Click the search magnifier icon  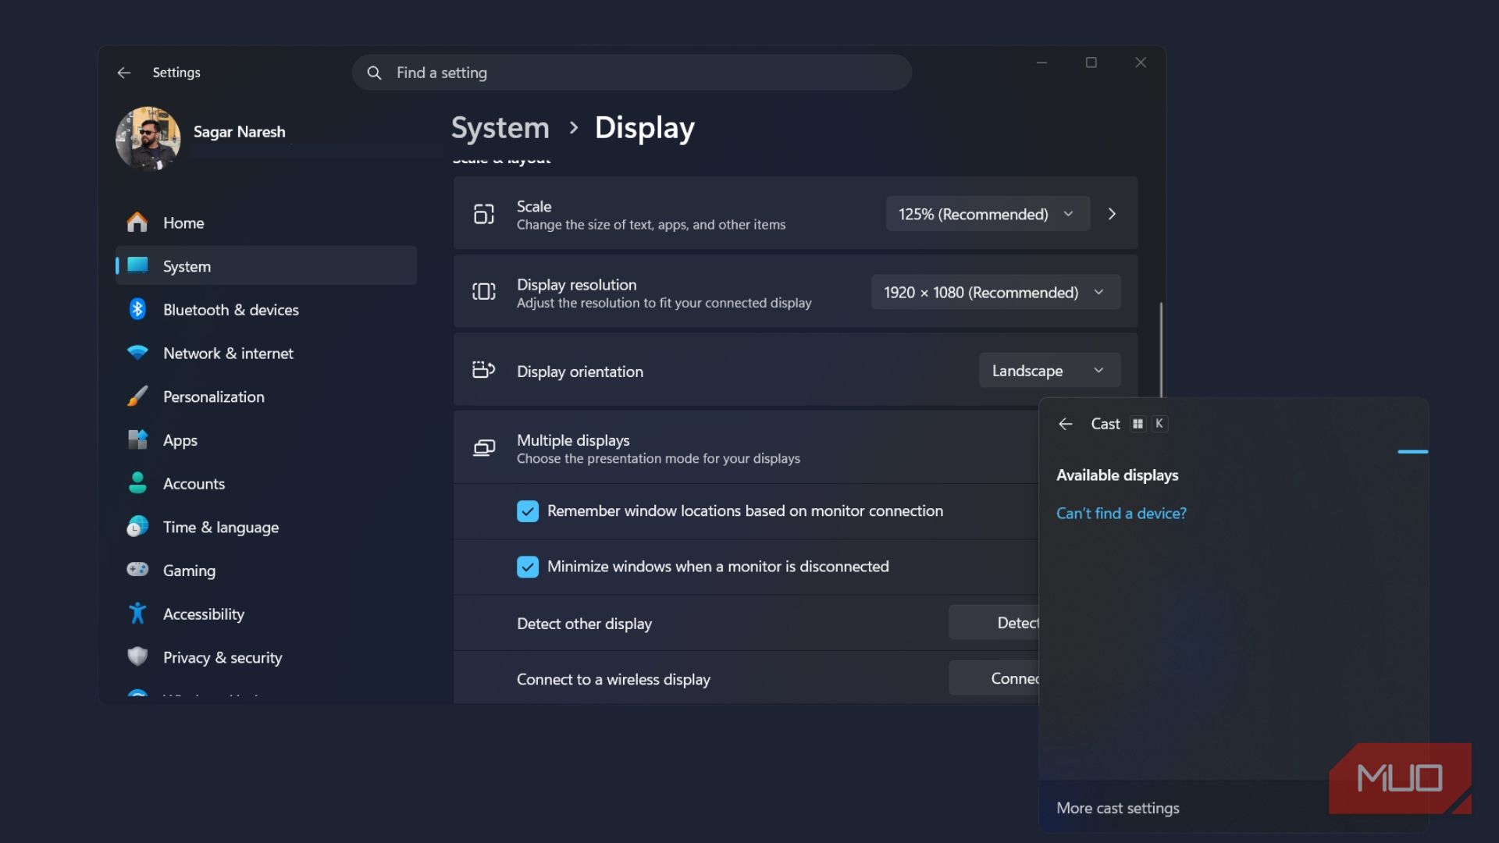pyautogui.click(x=375, y=73)
